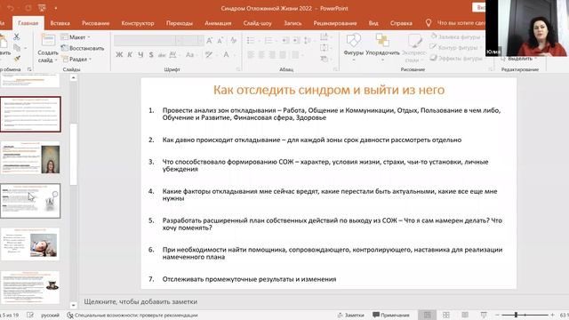Increase font size with larger A icon
Image resolution: width=569 pixels, height=320 pixels.
point(210,40)
